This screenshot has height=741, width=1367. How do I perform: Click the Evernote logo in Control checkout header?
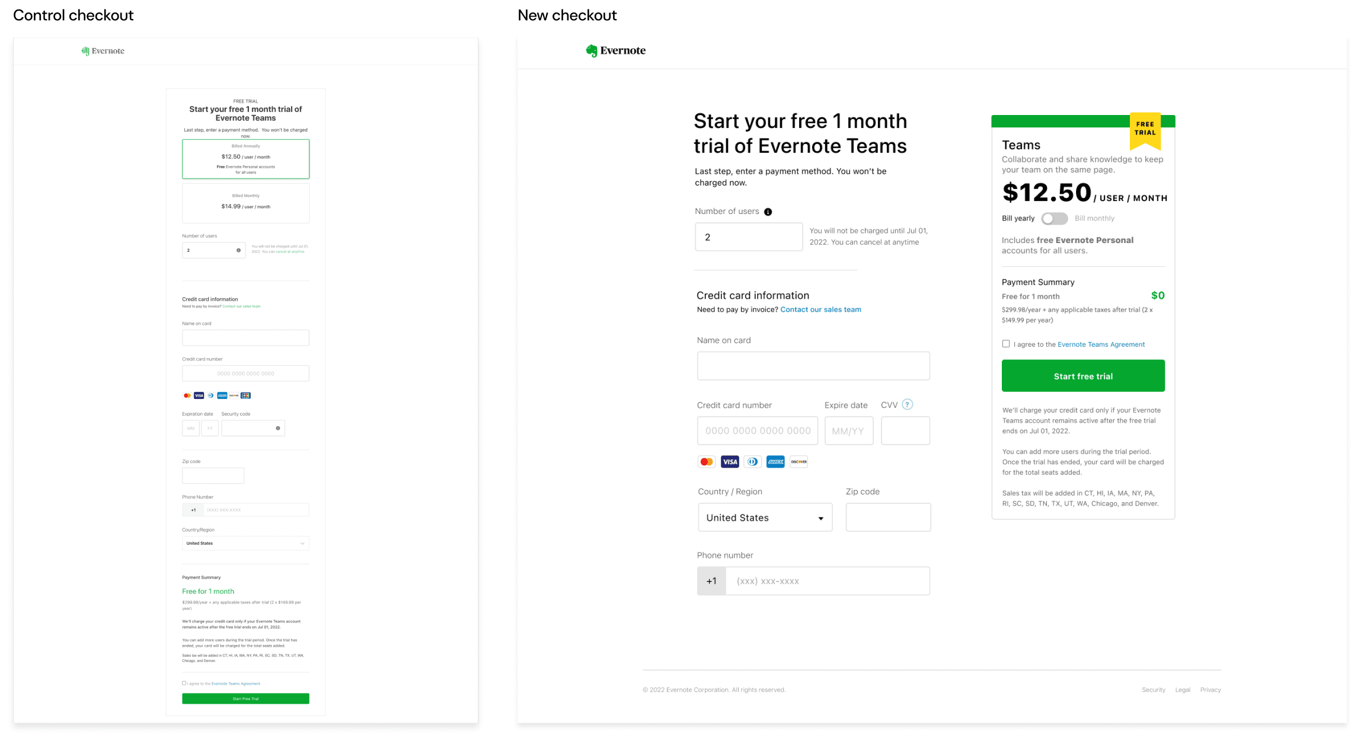(x=103, y=51)
